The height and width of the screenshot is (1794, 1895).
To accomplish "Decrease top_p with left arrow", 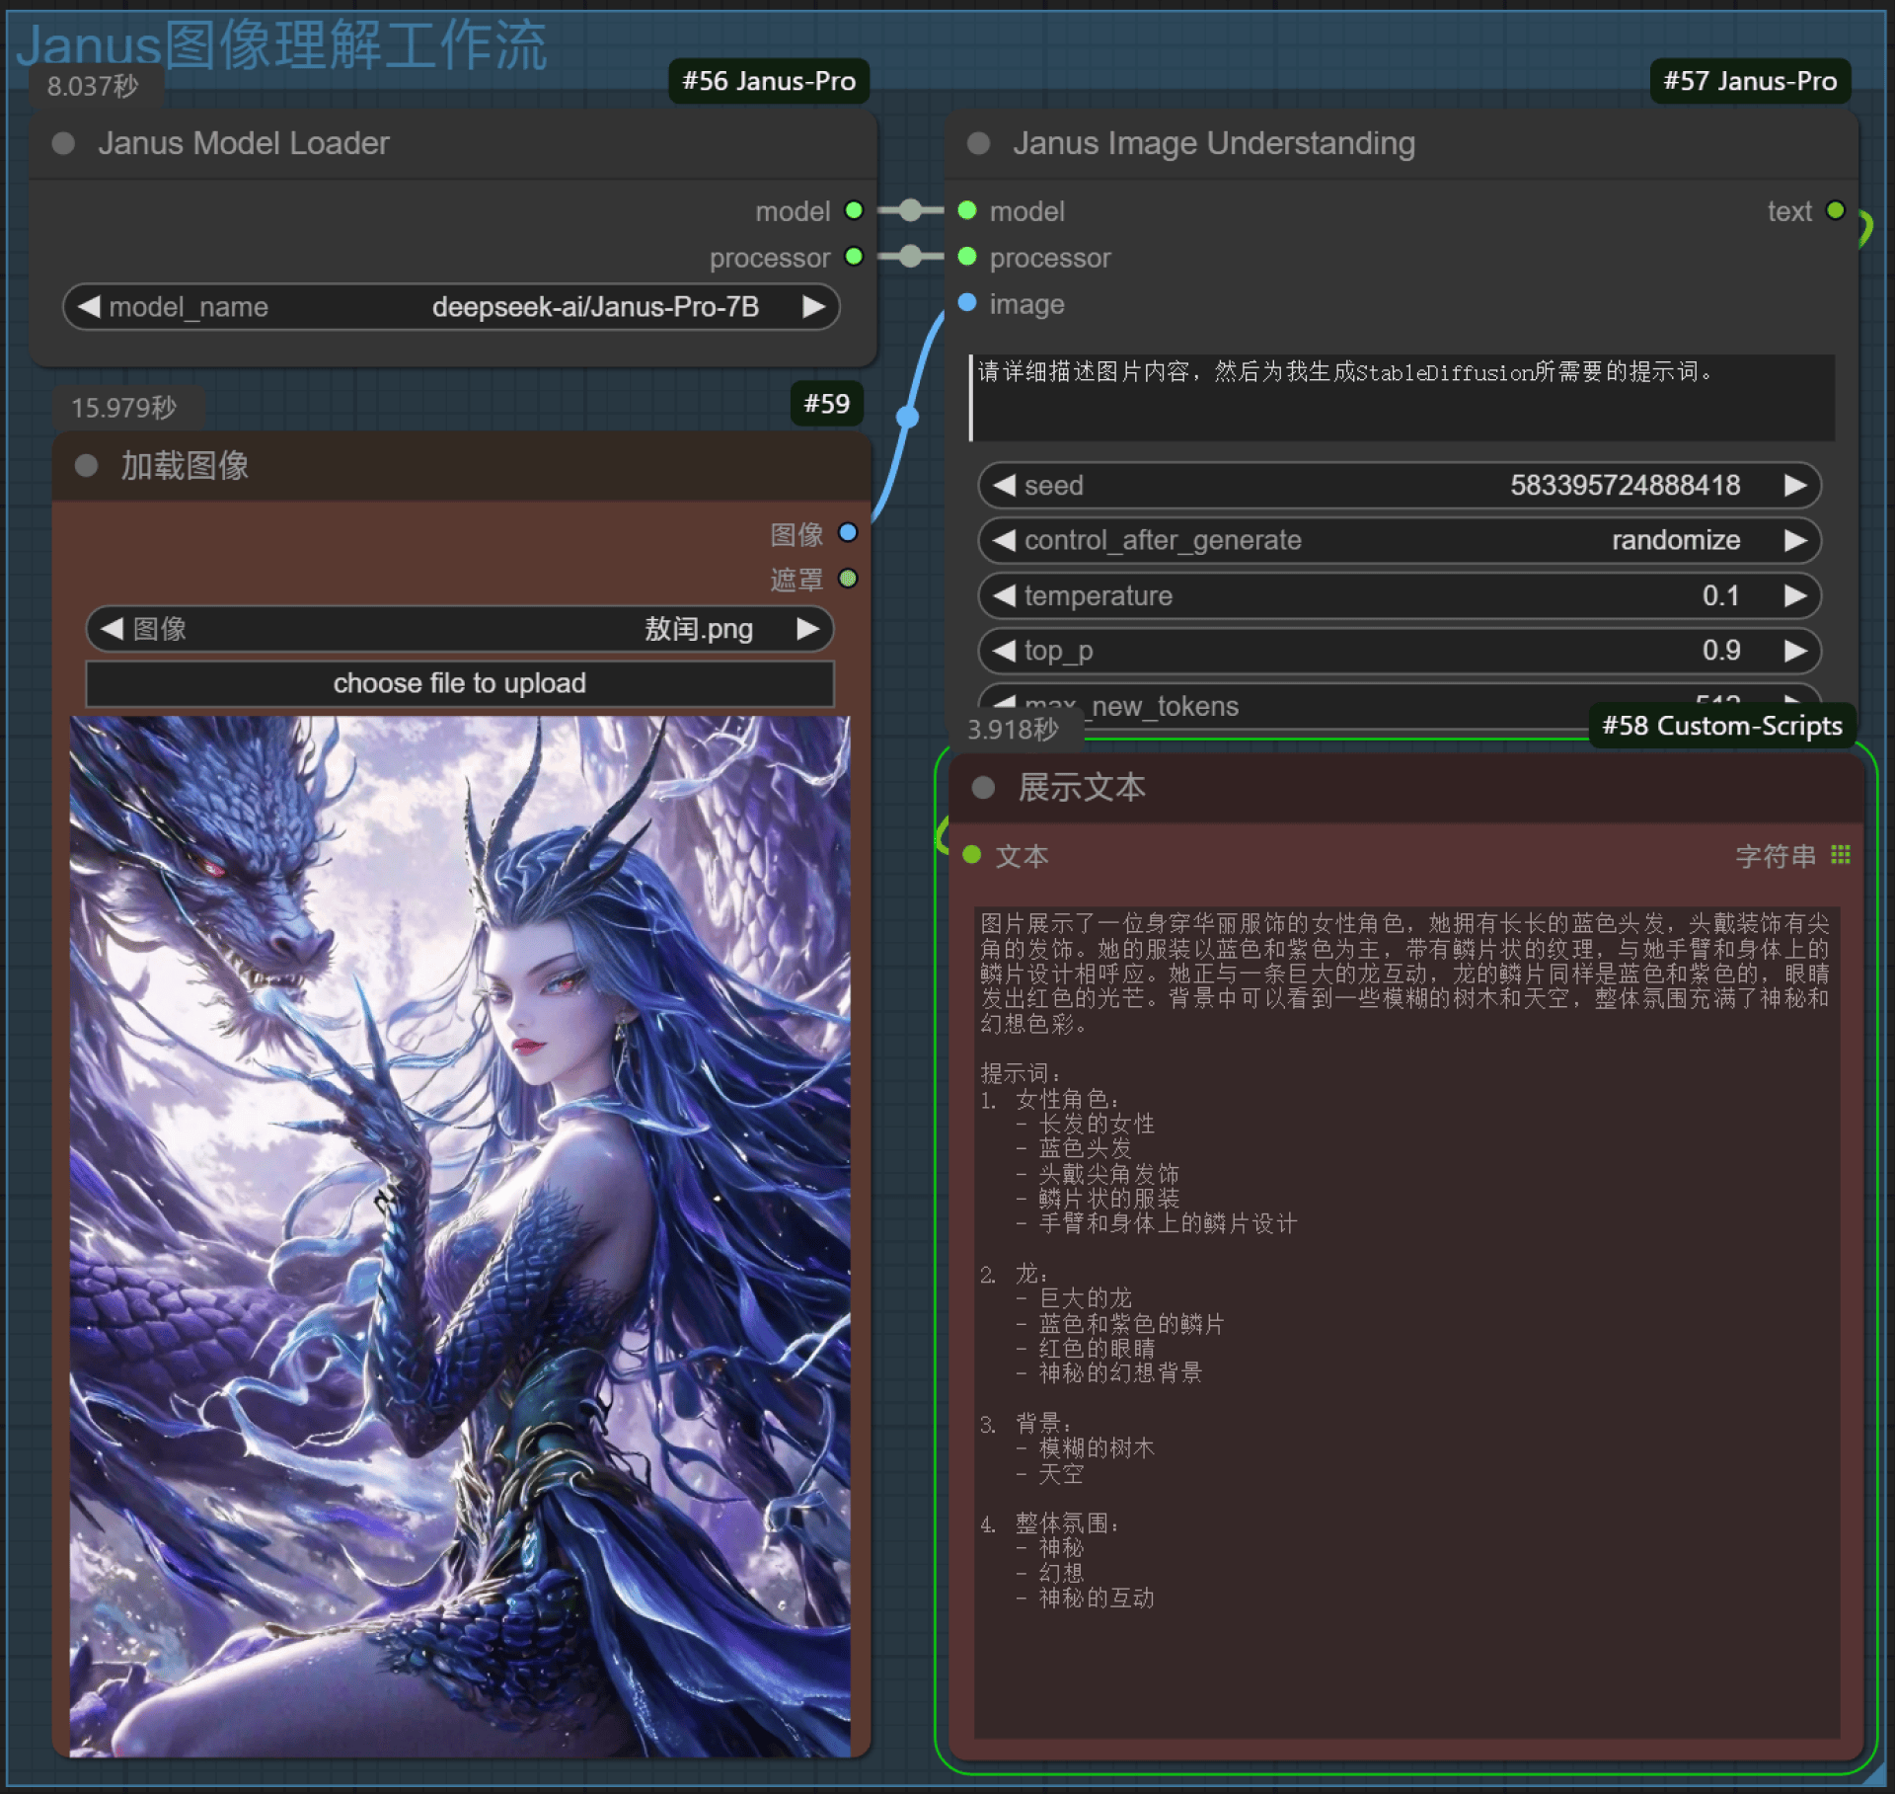I will click(1004, 651).
